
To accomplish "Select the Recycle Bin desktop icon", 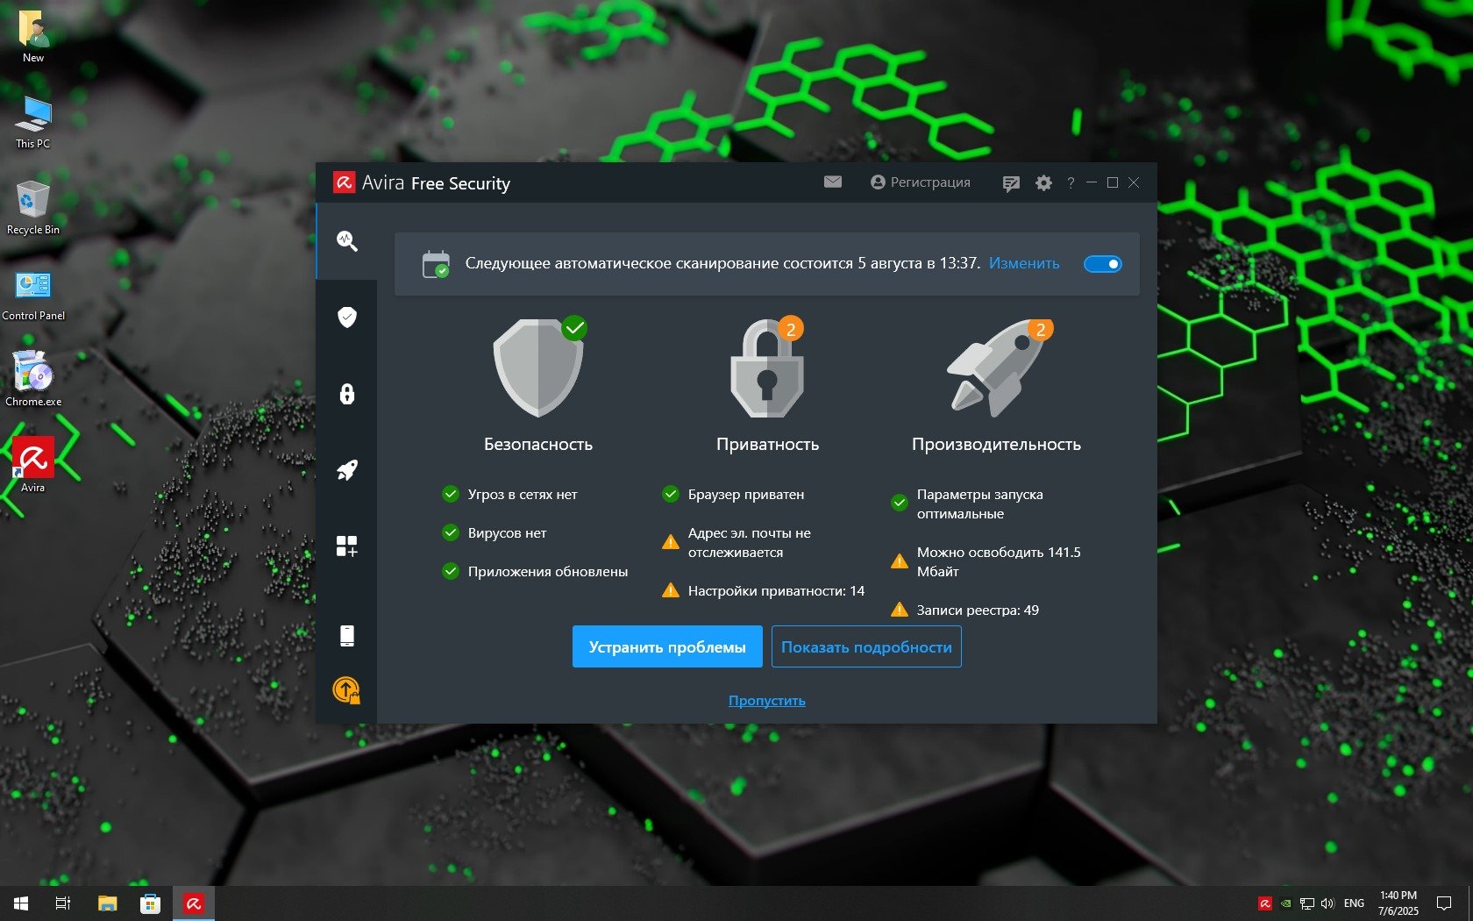I will (33, 208).
